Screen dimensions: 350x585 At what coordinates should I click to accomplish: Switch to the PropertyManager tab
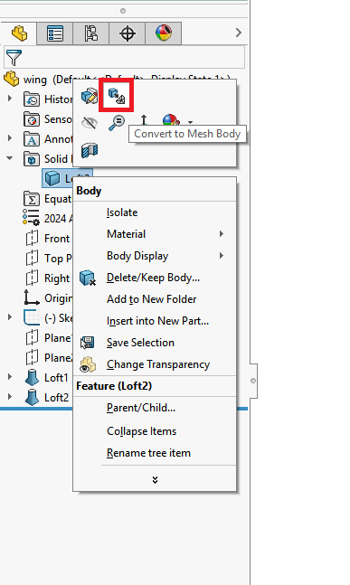point(55,33)
